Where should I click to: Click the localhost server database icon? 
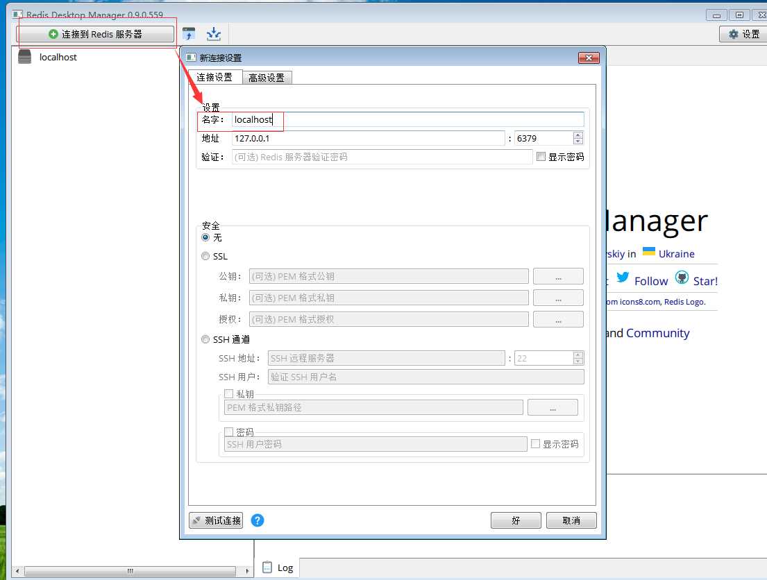[24, 57]
